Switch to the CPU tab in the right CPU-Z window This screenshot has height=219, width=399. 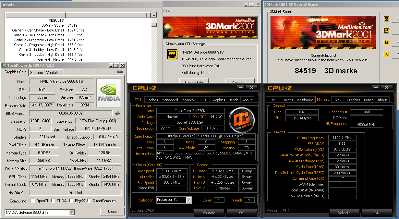pyautogui.click(x=273, y=100)
